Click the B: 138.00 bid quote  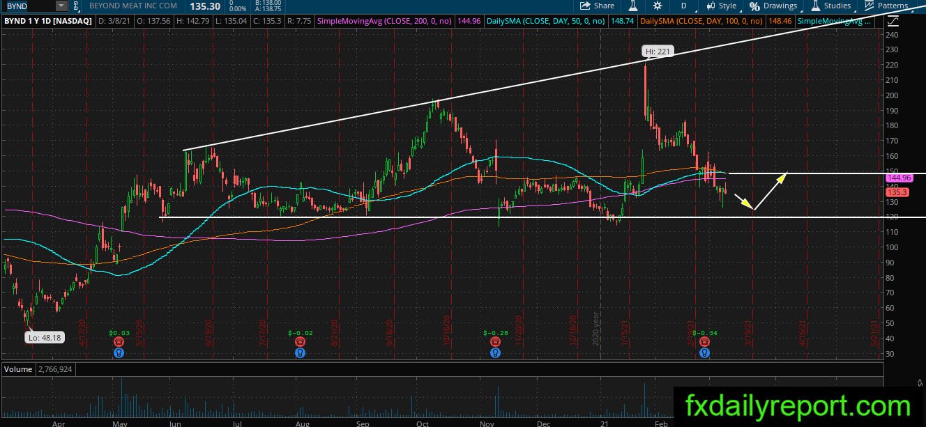click(x=268, y=3)
